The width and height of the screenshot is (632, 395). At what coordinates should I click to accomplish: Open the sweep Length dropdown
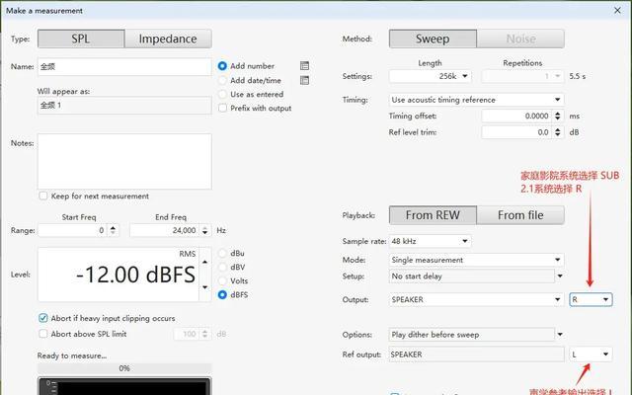point(431,76)
